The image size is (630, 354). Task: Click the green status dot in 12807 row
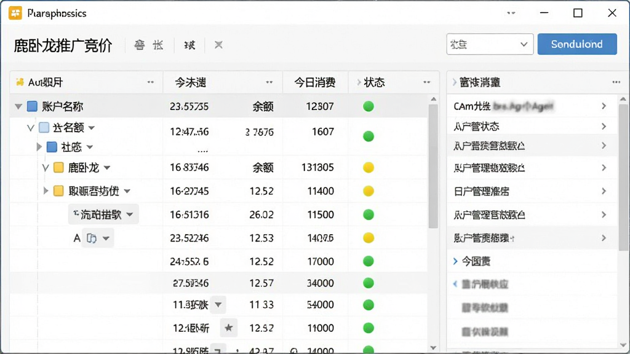[369, 106]
